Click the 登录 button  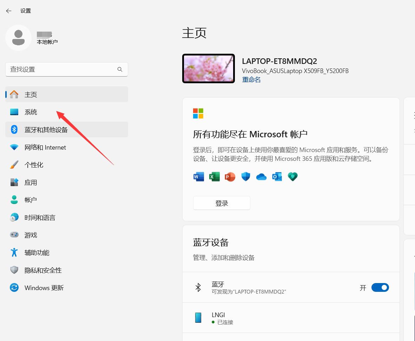[x=222, y=203]
